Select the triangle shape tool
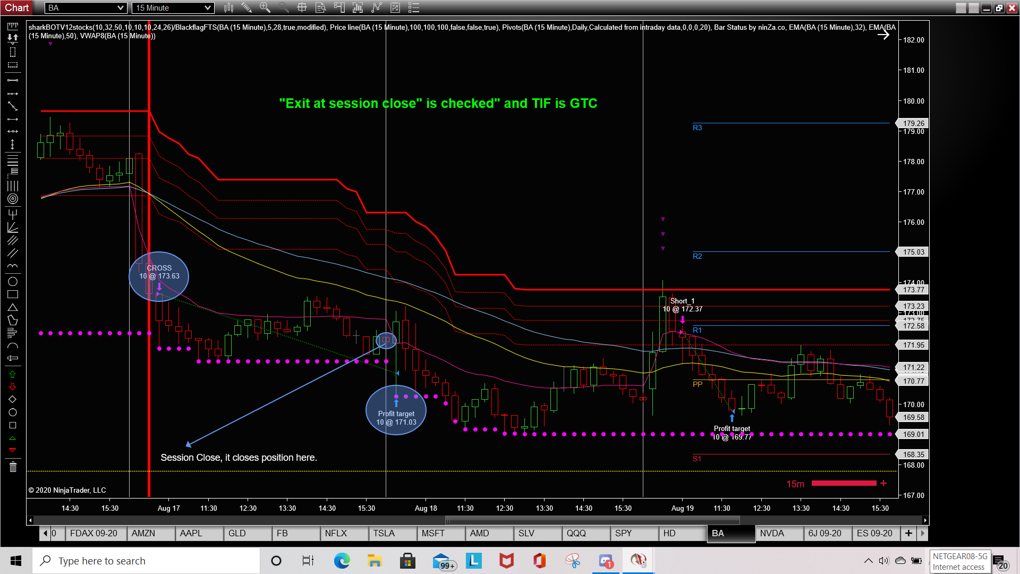Viewport: 1020px width, 574px height. 13,308
